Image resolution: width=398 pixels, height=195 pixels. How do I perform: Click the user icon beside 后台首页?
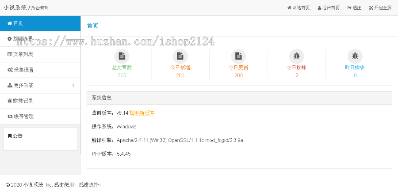tap(319, 8)
